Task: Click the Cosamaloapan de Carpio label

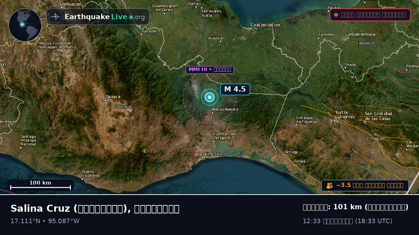Action: click(164, 8)
